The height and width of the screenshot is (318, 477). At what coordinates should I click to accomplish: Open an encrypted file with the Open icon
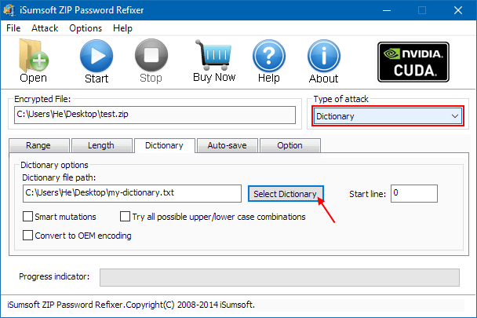(34, 60)
